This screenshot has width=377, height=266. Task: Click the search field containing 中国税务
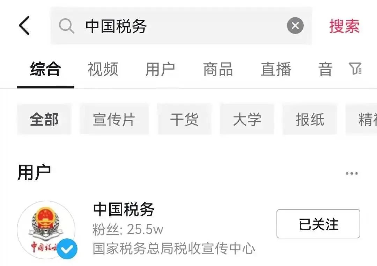181,26
